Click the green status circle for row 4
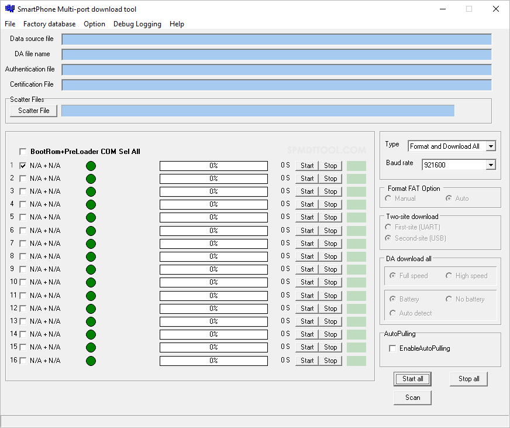The image size is (510, 428). coord(91,204)
